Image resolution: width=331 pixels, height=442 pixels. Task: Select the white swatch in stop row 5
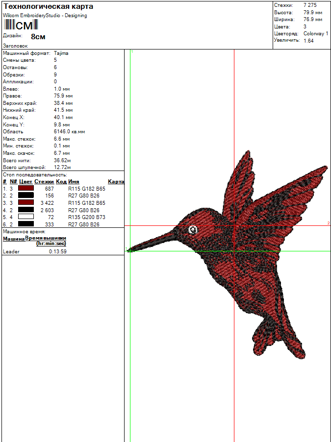25,217
